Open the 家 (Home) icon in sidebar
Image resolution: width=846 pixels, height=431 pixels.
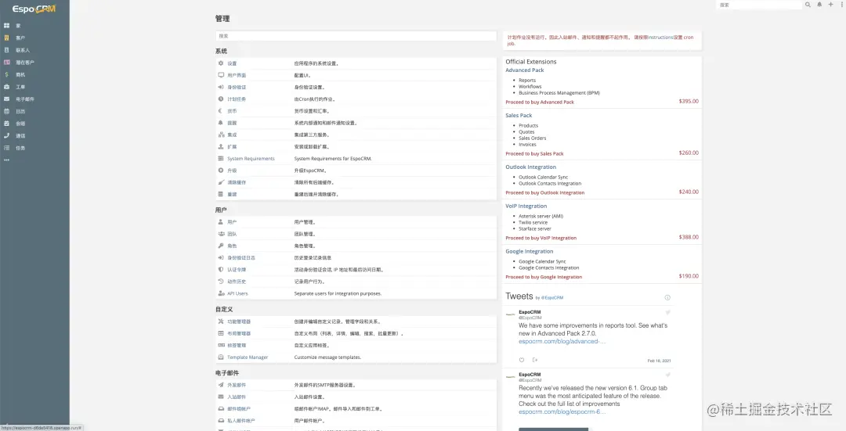tap(6, 25)
